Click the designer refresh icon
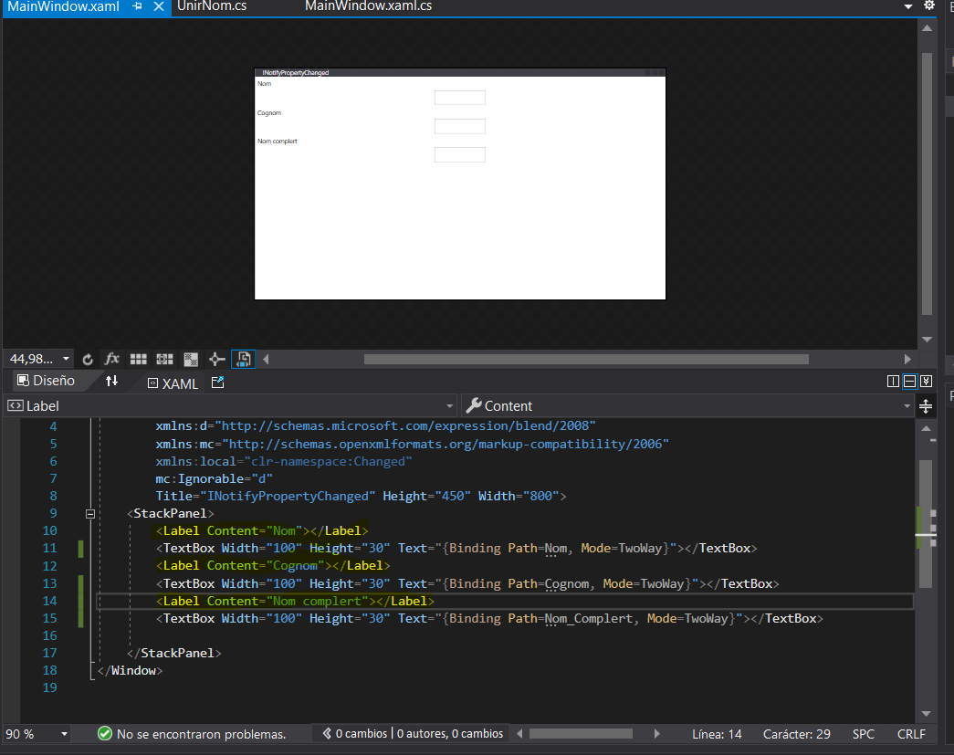This screenshot has width=954, height=755. pos(88,360)
